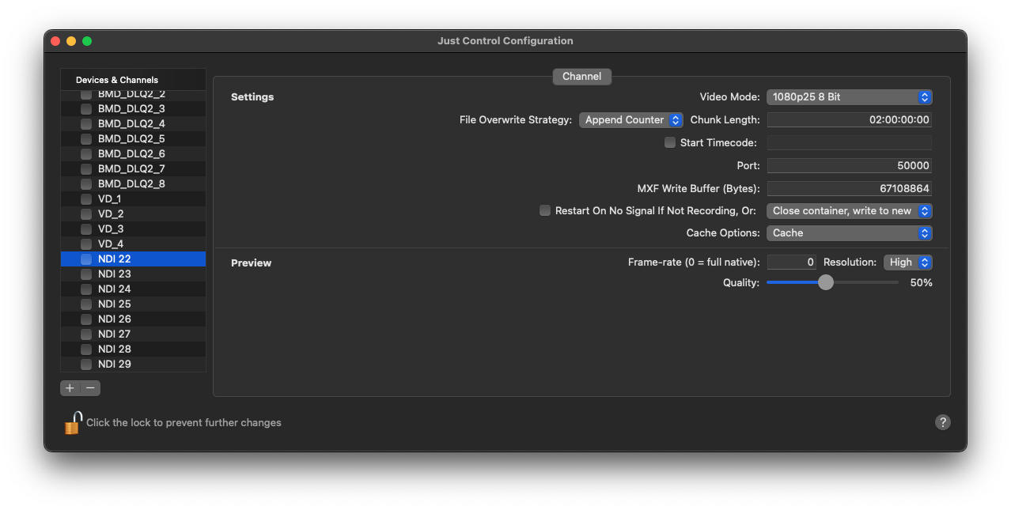
Task: Select the Channel tab
Action: coord(582,77)
